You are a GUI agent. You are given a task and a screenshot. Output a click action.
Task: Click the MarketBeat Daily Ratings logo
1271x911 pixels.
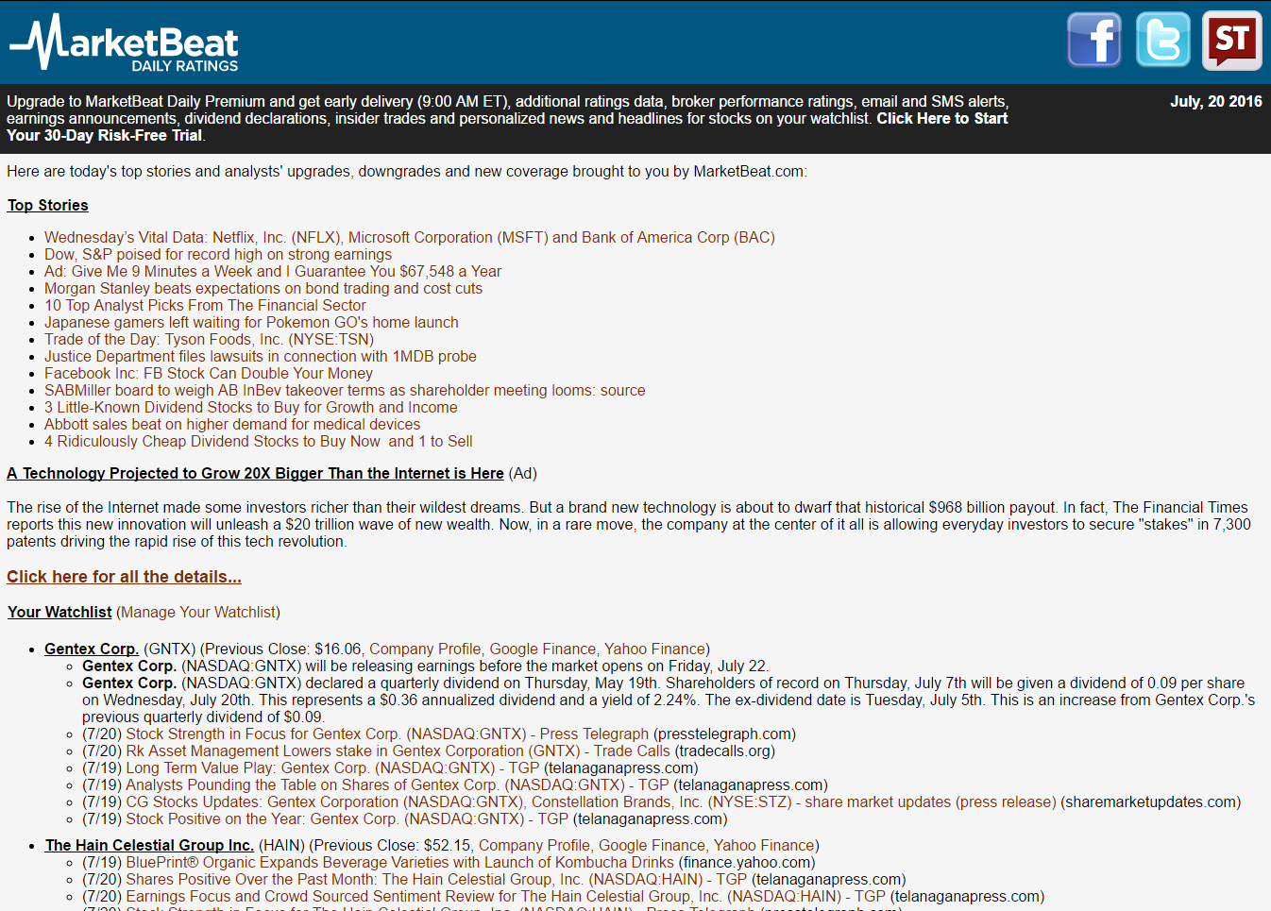125,44
